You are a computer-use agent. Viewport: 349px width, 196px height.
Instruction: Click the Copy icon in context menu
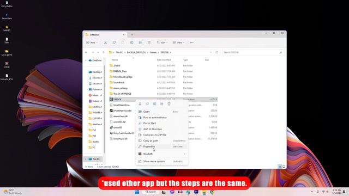pyautogui.click(x=147, y=104)
